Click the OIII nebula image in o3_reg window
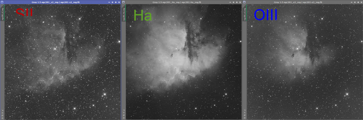This screenshot has width=363, height=120. pyautogui.click(x=305, y=62)
